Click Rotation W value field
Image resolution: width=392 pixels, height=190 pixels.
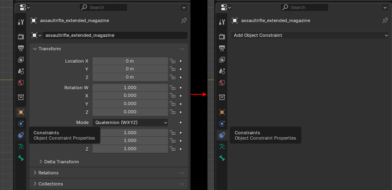click(x=130, y=88)
